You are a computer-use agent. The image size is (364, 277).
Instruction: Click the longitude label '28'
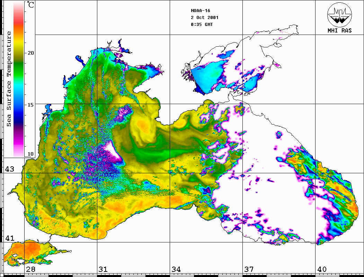pos(30,269)
